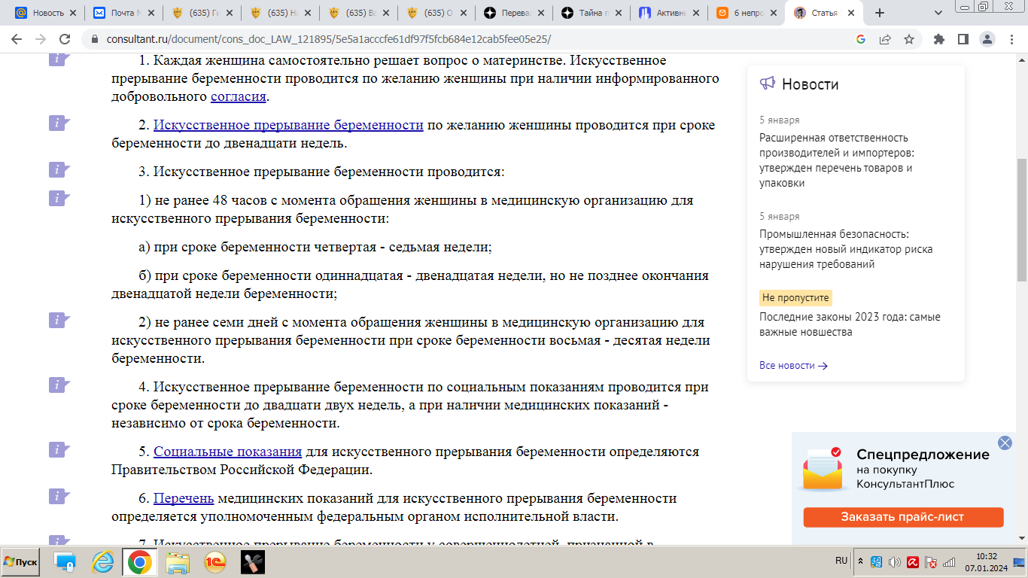Click the comment icon beside paragraph 5

pos(59,450)
